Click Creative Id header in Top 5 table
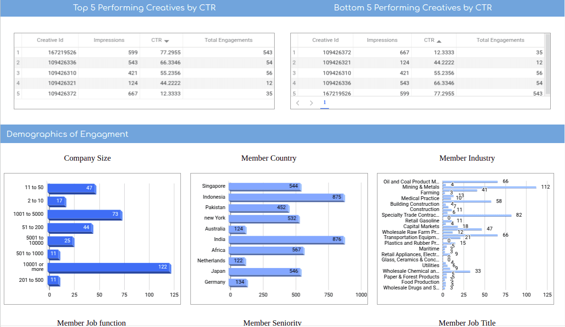 pos(50,40)
